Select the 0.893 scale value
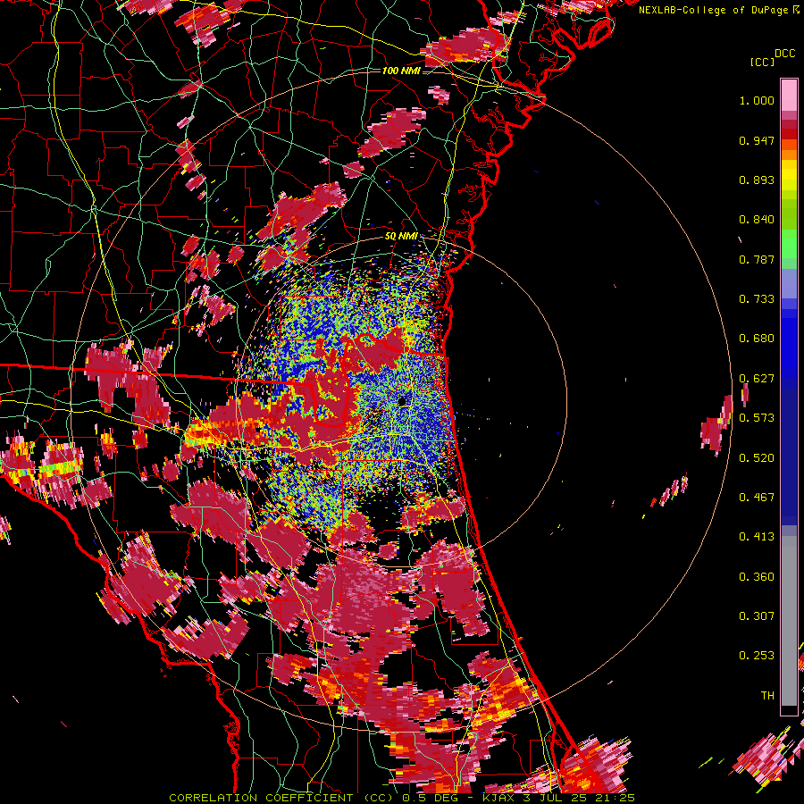This screenshot has height=804, width=804. coord(757,180)
